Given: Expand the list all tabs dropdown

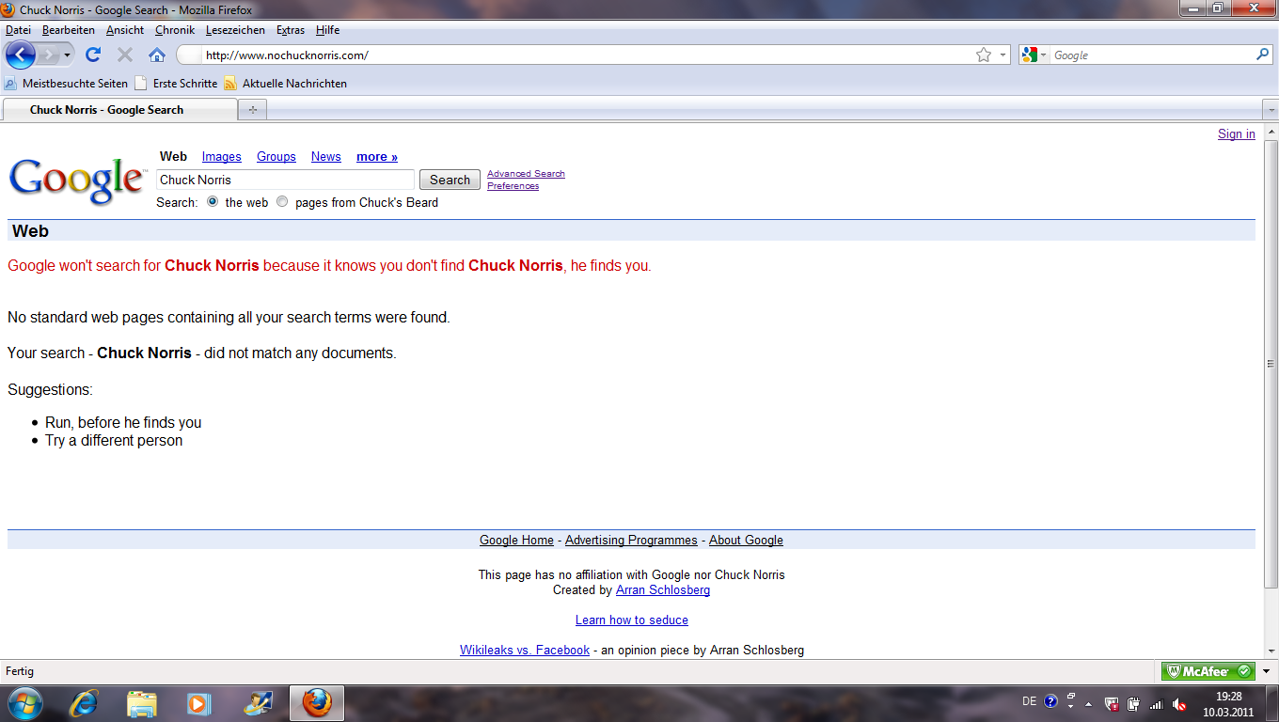Looking at the screenshot, I should pyautogui.click(x=1271, y=110).
